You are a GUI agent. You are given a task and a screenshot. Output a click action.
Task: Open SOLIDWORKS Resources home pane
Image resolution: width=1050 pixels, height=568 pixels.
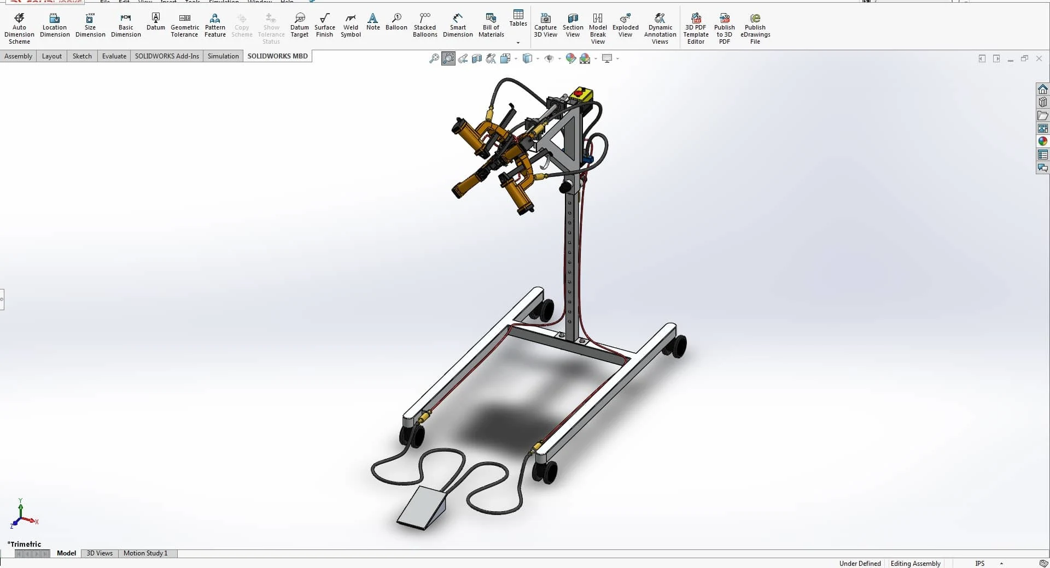1043,89
